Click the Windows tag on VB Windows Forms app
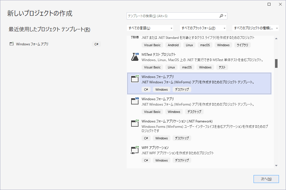Screen dimensions: 286x190 pos(174,111)
